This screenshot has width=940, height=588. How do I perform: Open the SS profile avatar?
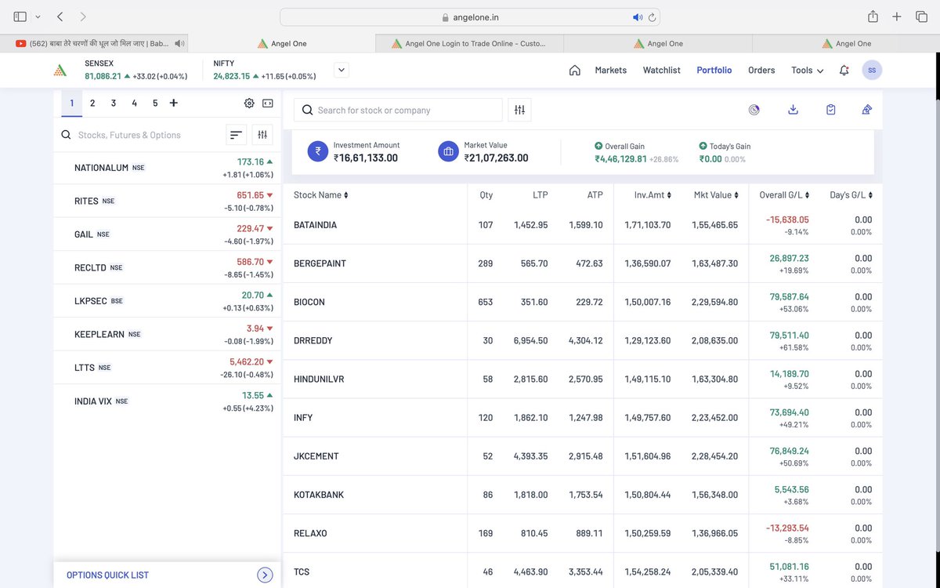point(872,70)
